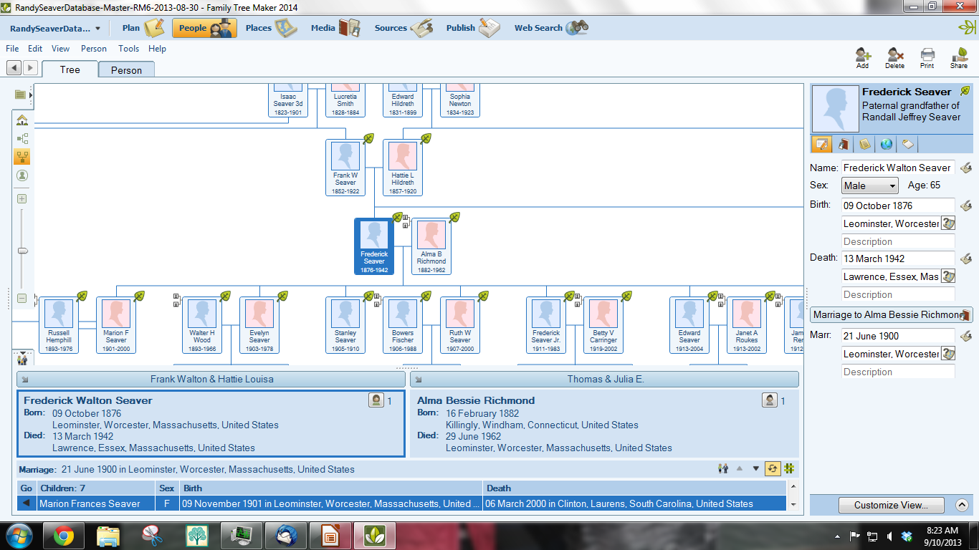Viewport: 979px width, 550px height.
Task: Click Marriage to Alma Bessie Richmond button
Action: coord(891,314)
